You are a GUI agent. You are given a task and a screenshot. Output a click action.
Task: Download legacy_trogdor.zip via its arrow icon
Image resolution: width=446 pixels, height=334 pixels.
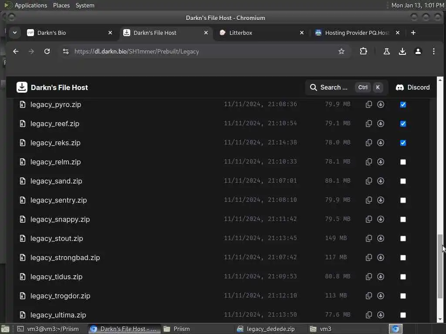point(381,296)
